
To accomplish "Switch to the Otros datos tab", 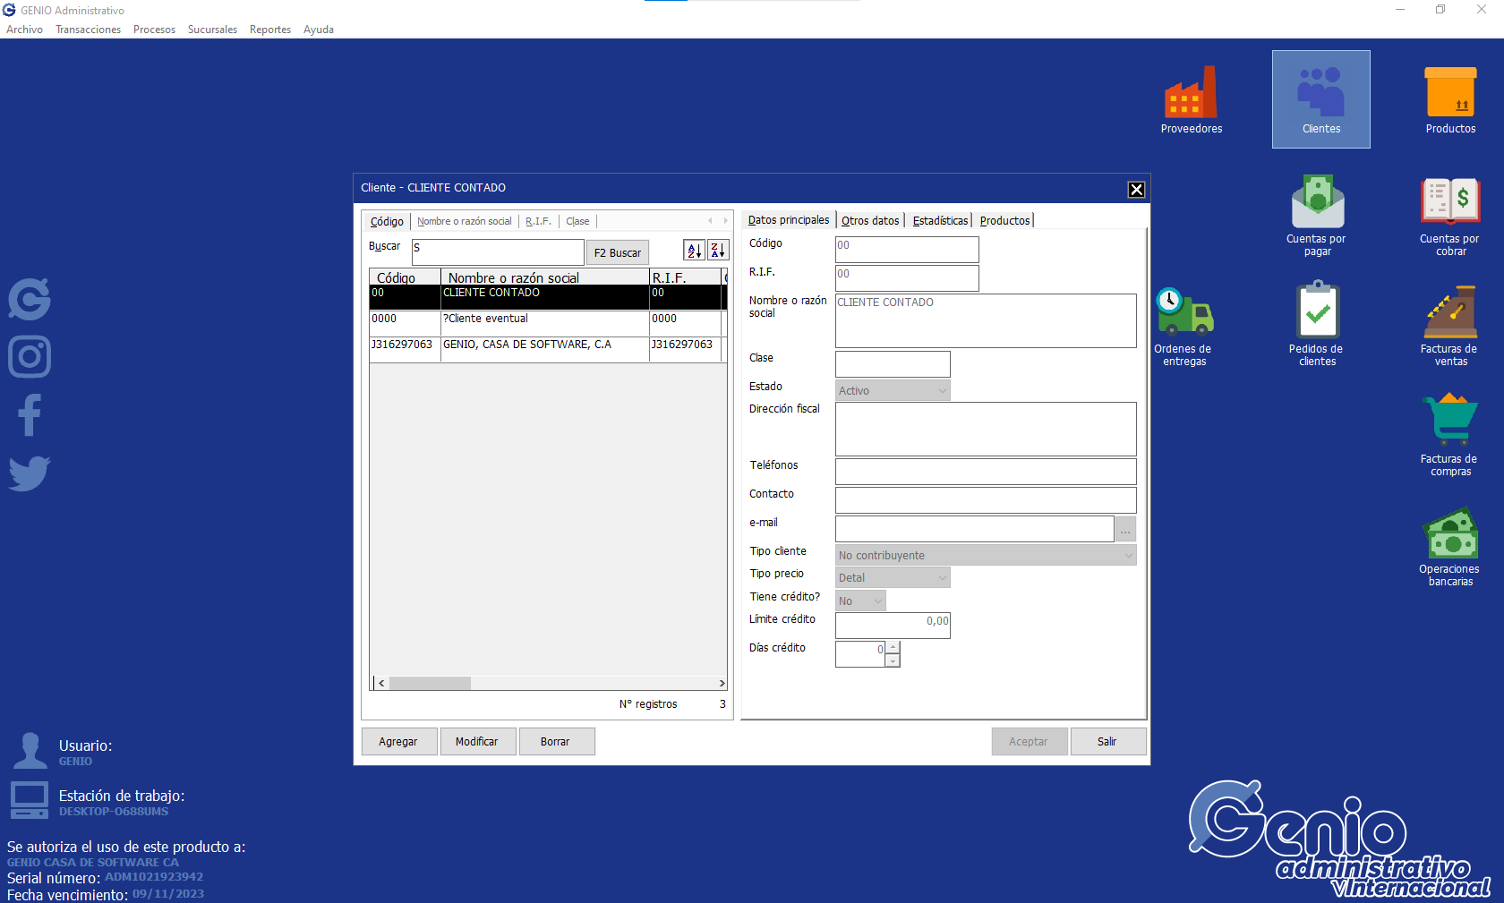I will click(x=870, y=221).
